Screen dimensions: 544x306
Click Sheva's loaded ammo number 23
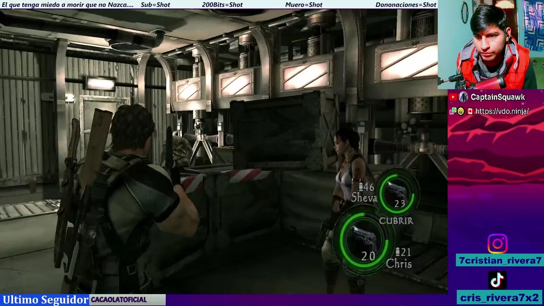coord(399,204)
